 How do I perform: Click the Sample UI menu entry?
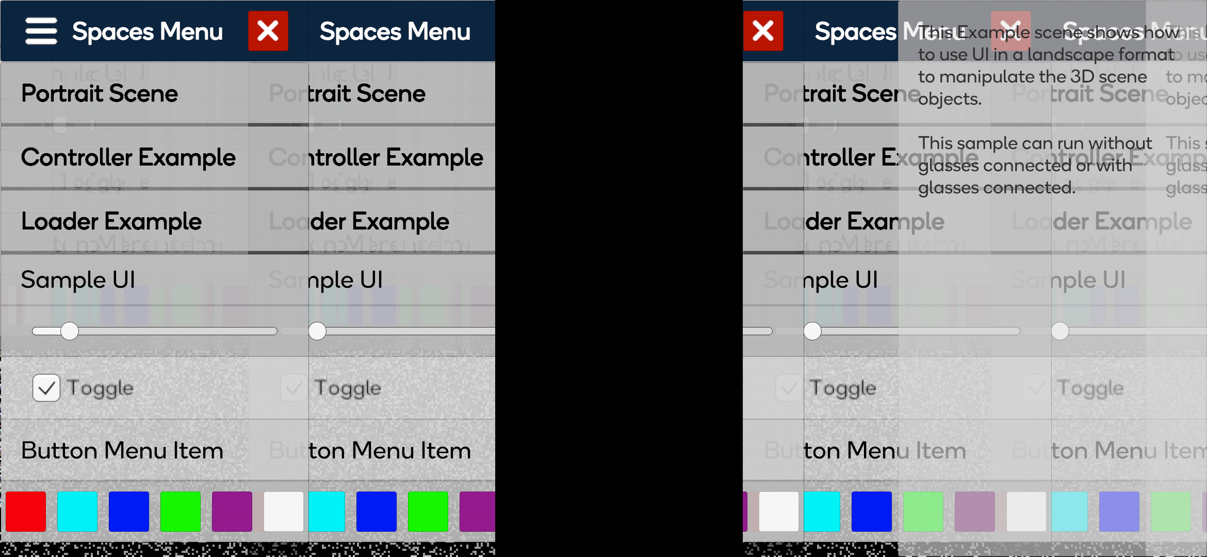[78, 280]
